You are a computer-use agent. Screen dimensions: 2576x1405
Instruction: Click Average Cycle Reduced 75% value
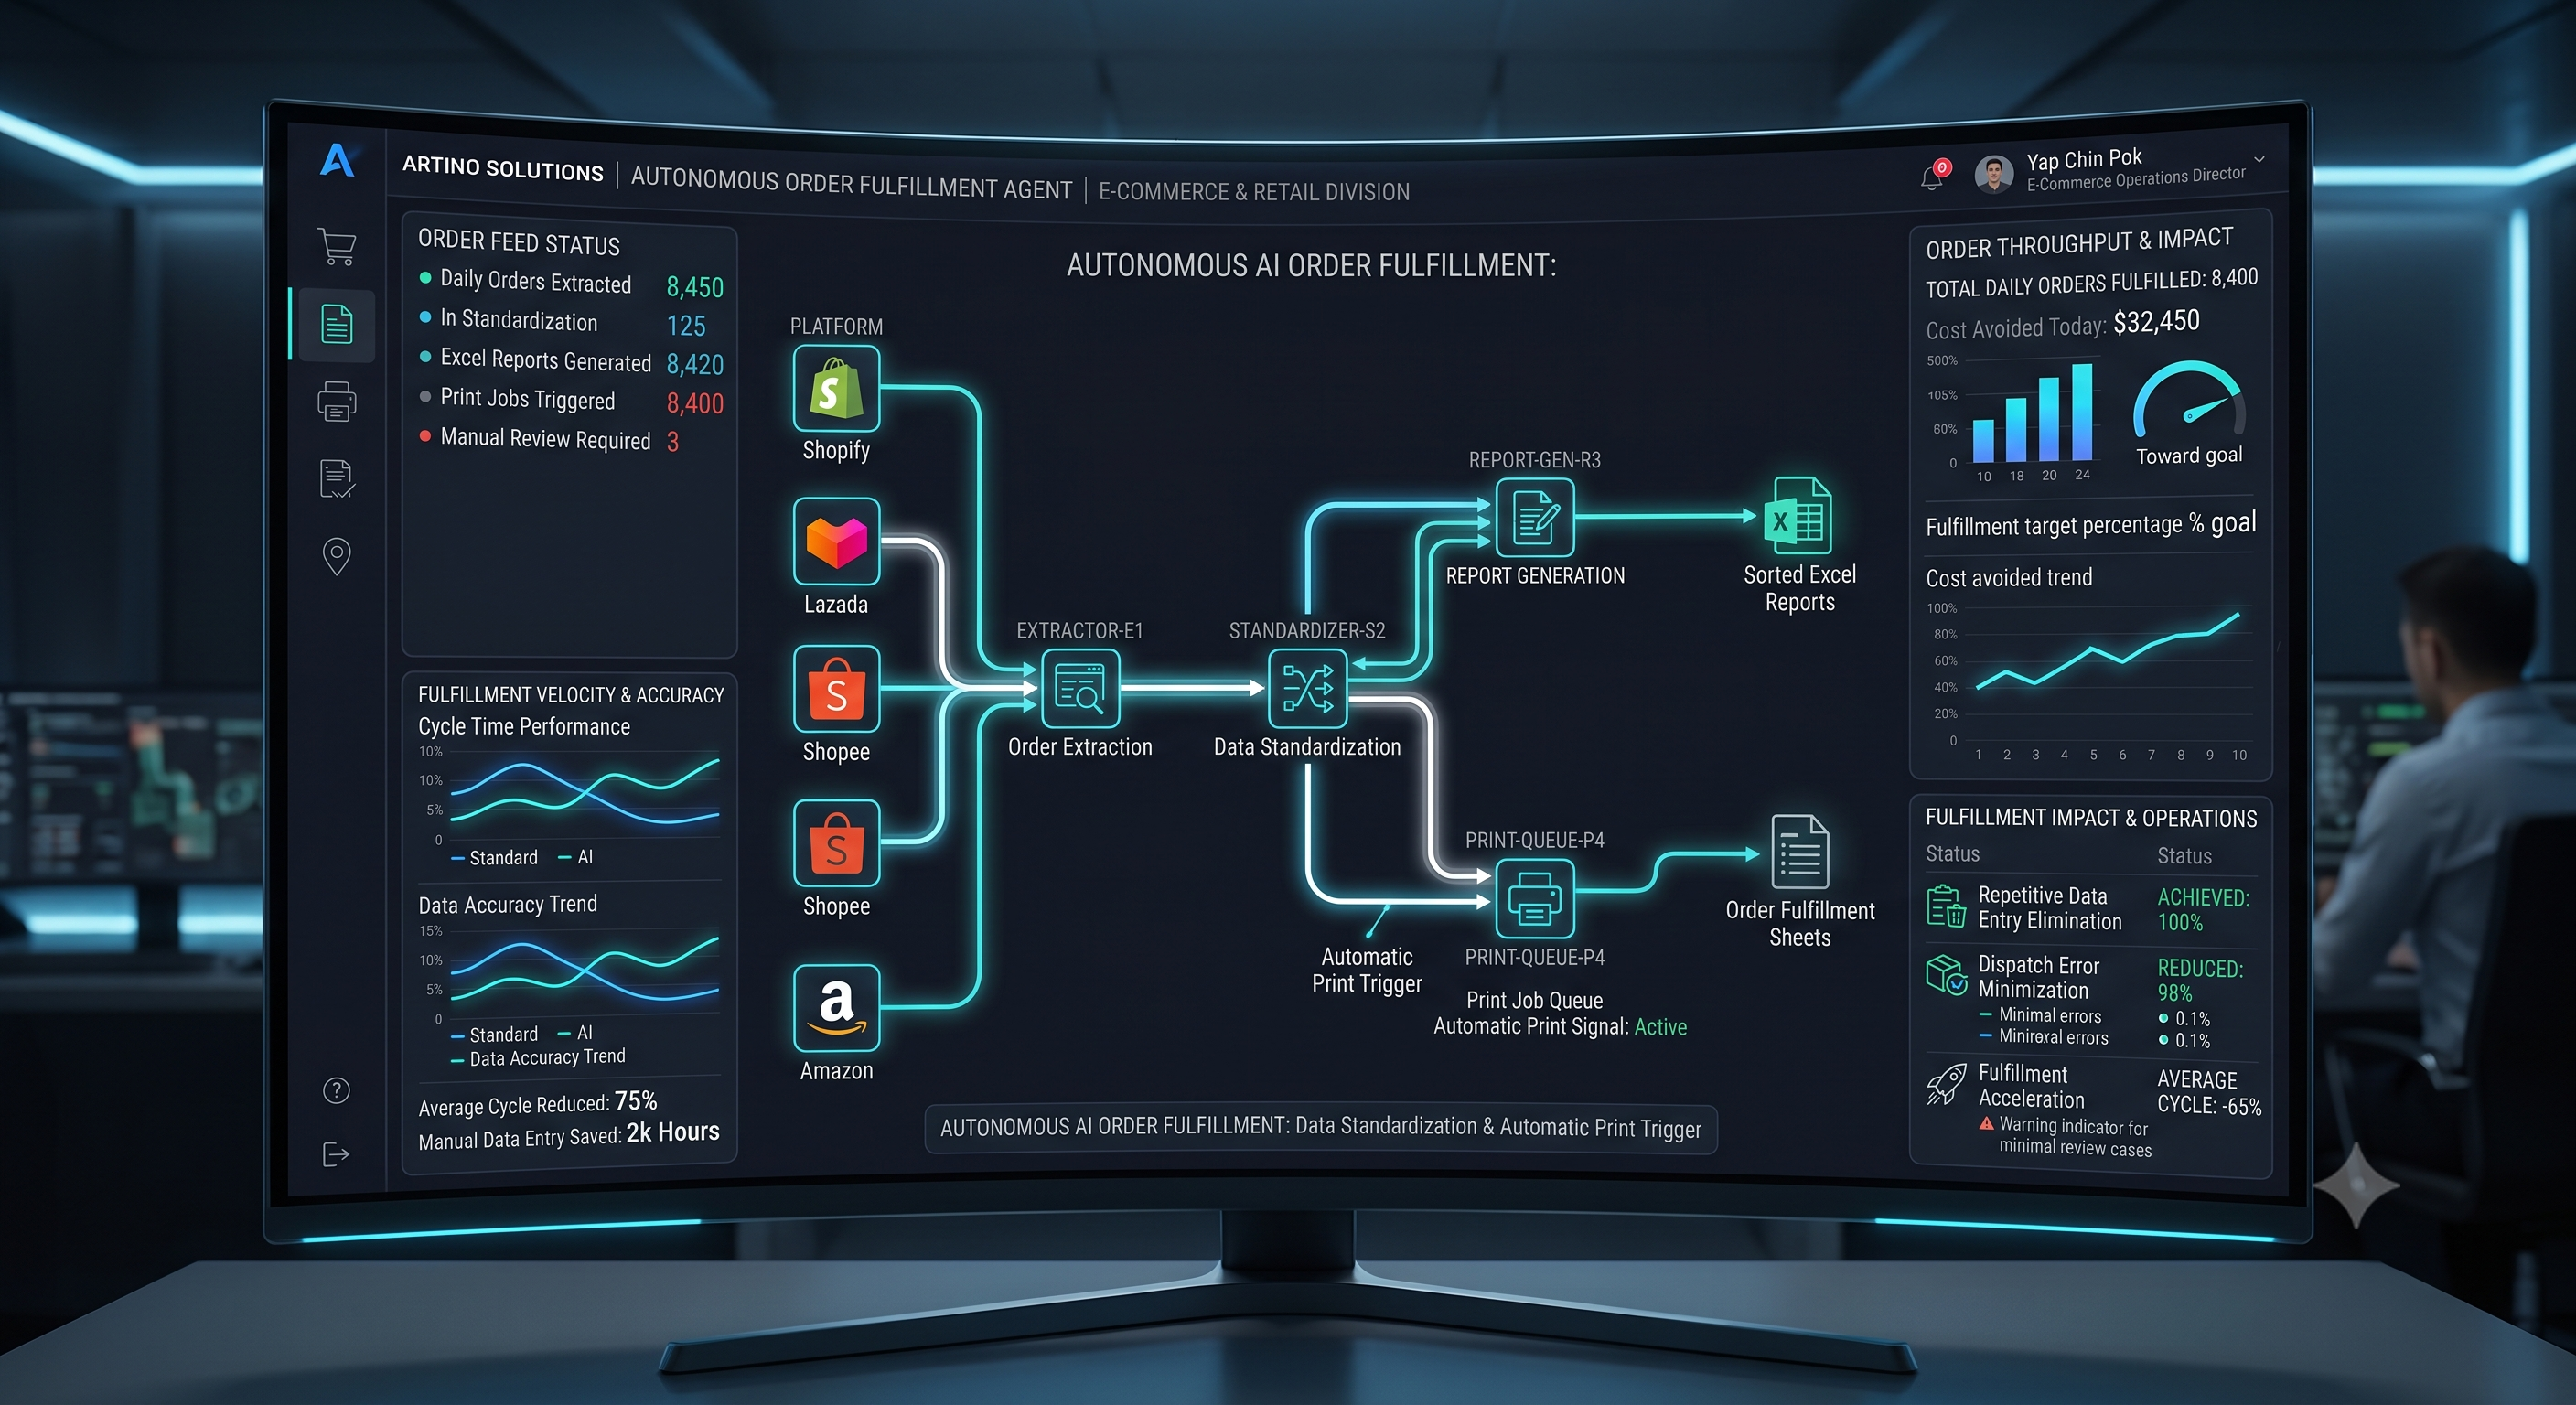[x=636, y=1101]
